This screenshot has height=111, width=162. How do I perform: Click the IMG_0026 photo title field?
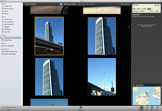136,15
